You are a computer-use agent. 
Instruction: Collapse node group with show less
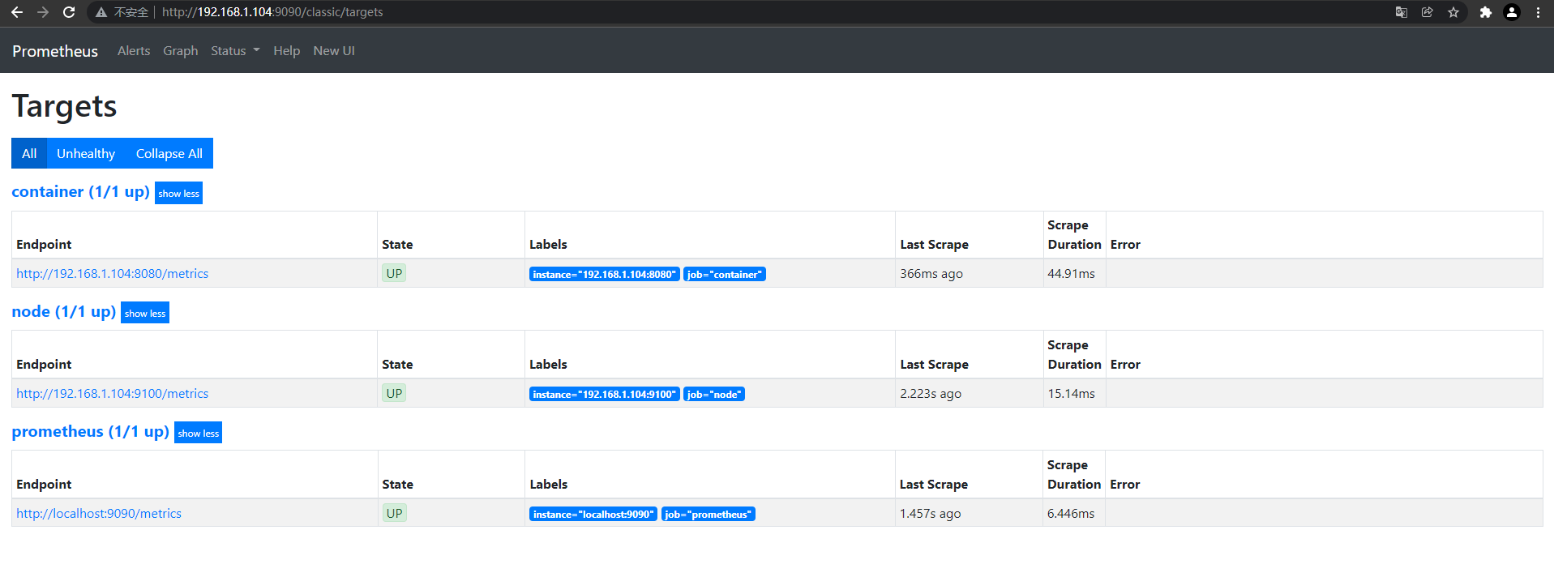click(x=145, y=313)
